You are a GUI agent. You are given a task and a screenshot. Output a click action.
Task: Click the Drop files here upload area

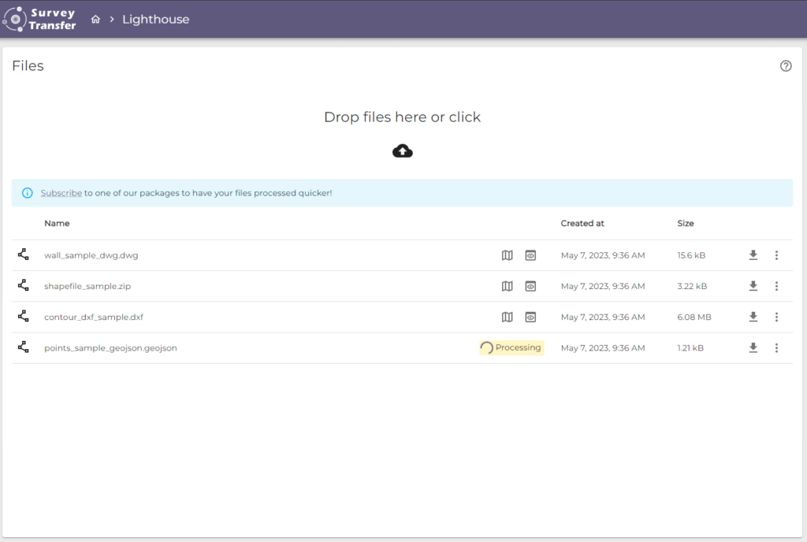402,117
